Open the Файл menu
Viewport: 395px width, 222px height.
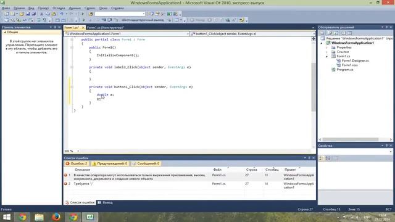pos(6,8)
